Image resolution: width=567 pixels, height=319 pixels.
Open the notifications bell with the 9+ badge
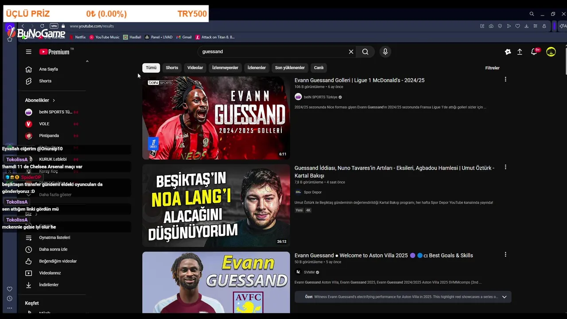[x=535, y=51]
